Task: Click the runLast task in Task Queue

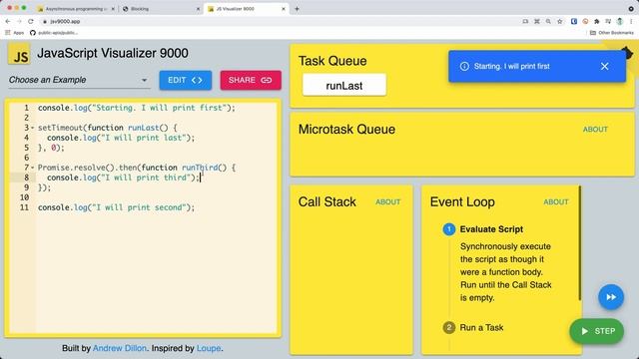Action: point(343,86)
